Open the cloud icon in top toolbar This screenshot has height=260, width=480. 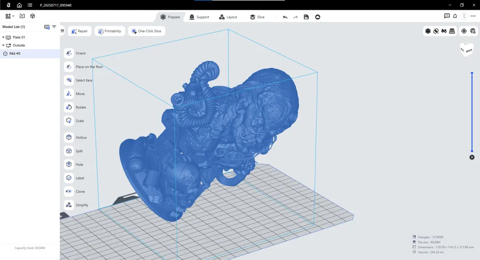pyautogui.click(x=317, y=17)
